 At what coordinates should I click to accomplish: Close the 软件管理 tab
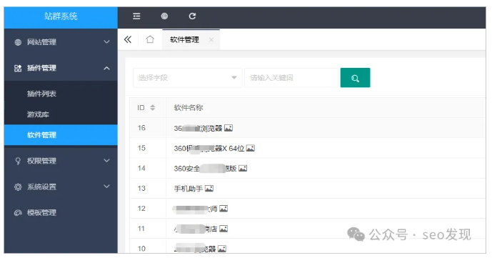(211, 39)
